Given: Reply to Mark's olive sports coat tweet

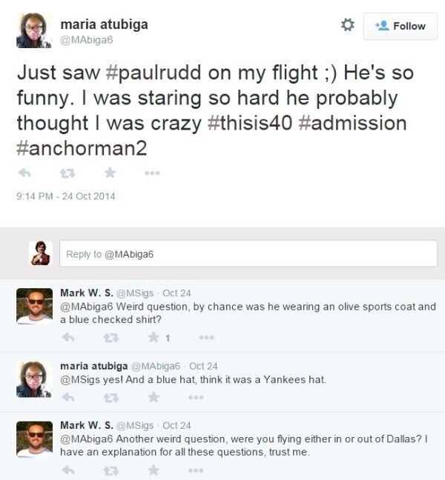Looking at the screenshot, I should pos(68,338).
